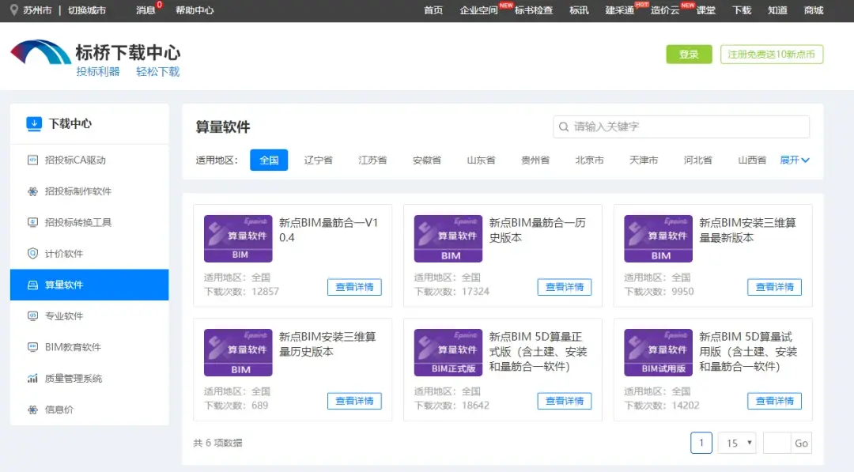Open 下载 in the top navigation
Screen dimensions: 854x472
[742, 10]
